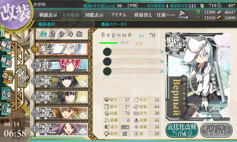The width and height of the screenshot is (237, 142).
Task: Select the submarine in slot 2
Action: [x=63, y=65]
